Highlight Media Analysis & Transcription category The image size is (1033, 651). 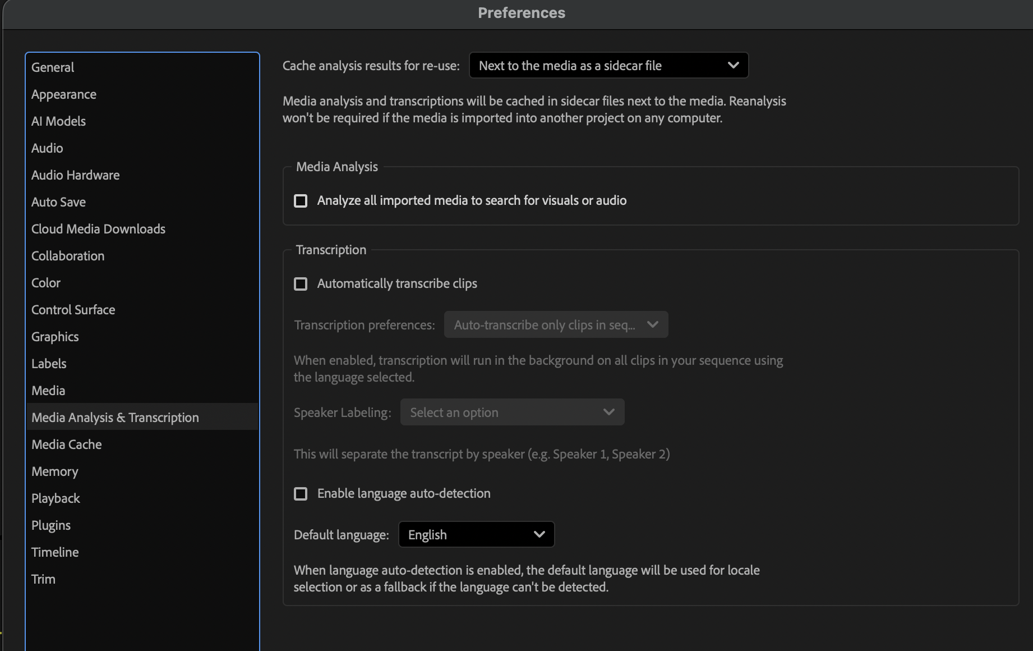click(115, 417)
